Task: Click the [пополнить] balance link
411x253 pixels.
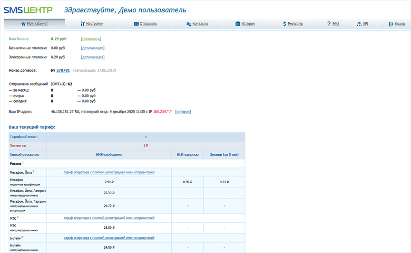Action: click(91, 39)
